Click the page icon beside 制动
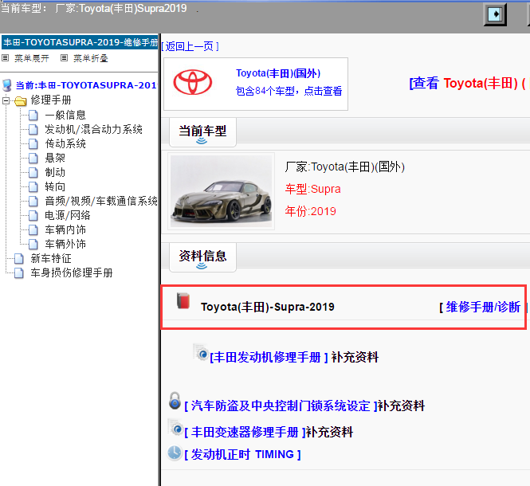Viewport: 530px width, 486px height. [33, 173]
